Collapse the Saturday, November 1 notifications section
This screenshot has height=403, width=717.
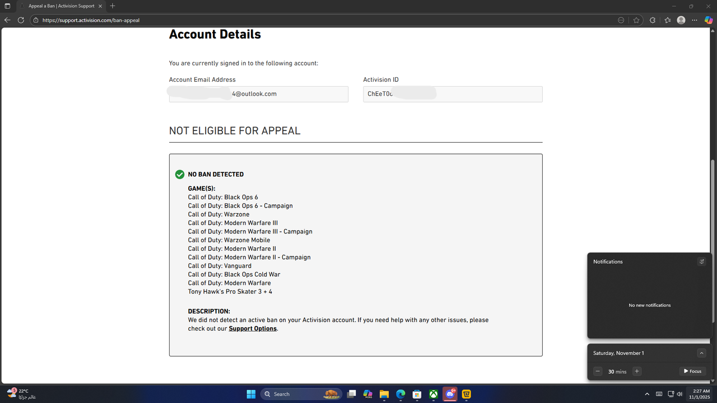point(701,353)
